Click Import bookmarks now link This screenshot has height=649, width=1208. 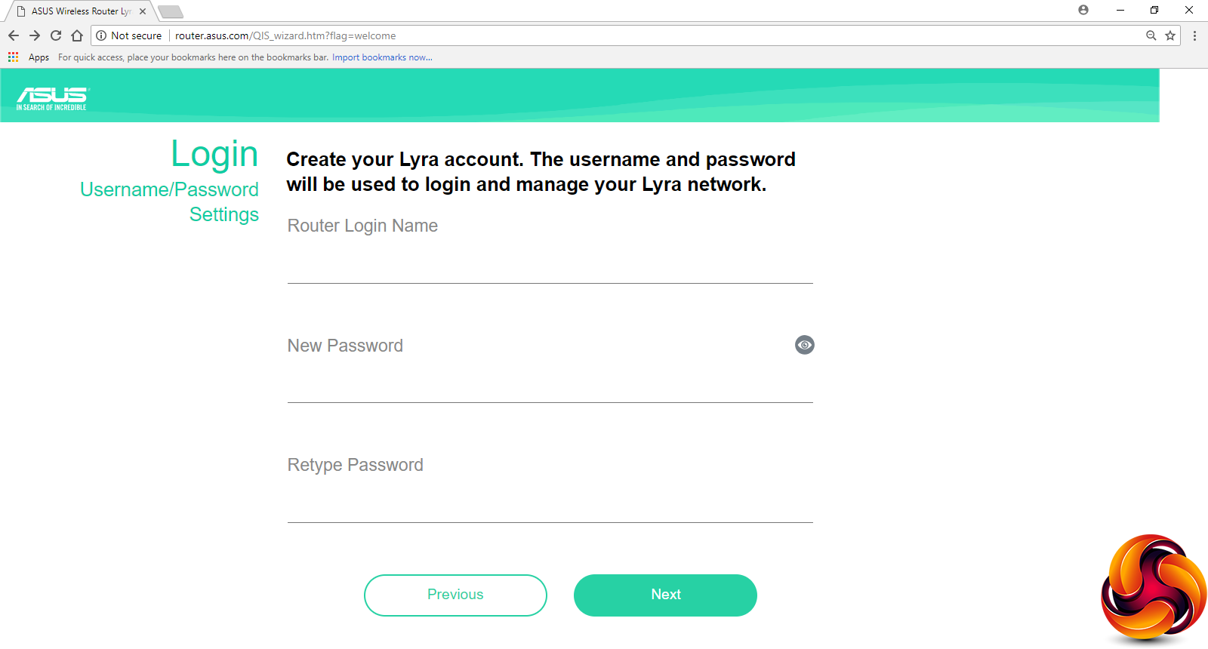pyautogui.click(x=382, y=57)
